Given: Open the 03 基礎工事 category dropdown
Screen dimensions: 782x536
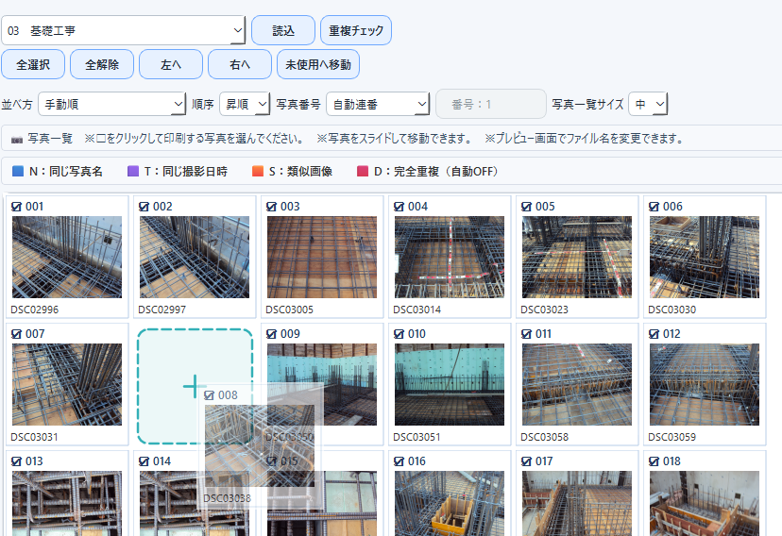Looking at the screenshot, I should click(x=123, y=30).
